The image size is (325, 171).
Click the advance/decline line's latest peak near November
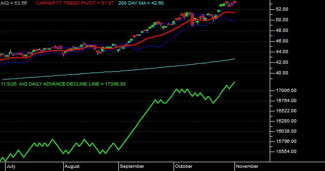click(x=234, y=82)
